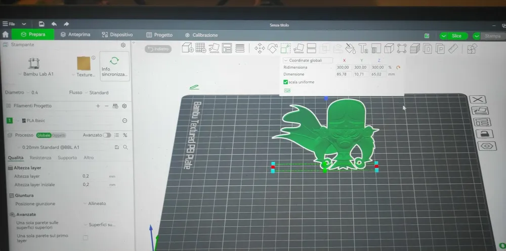
Task: Click the search process settings magnifier
Action: (125, 147)
